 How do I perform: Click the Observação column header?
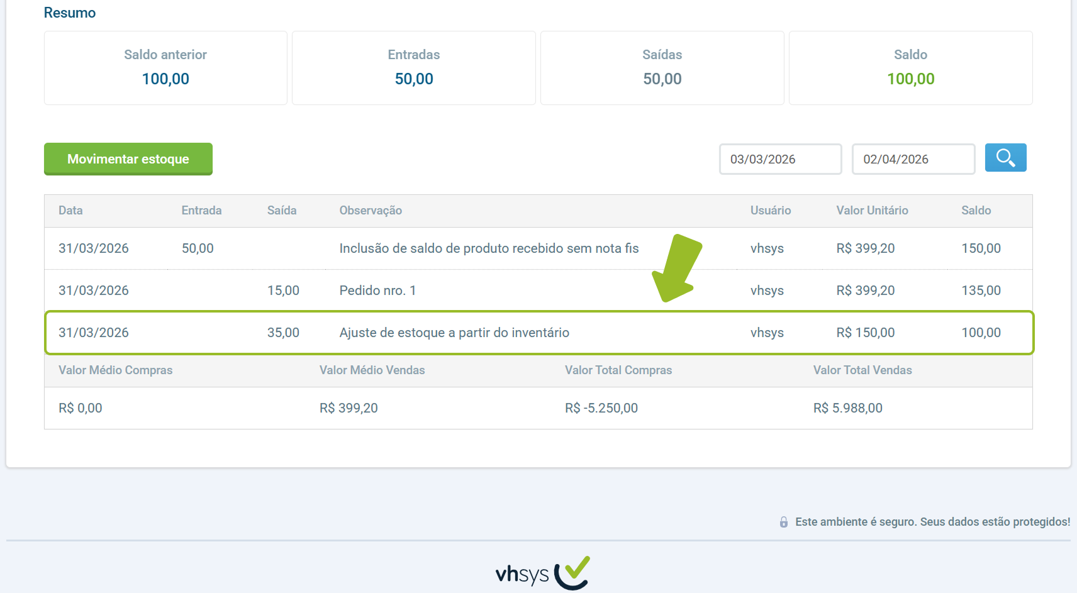click(371, 211)
